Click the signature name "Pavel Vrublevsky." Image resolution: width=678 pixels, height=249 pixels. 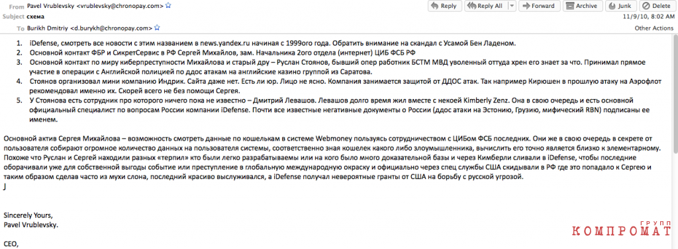pos(30,225)
